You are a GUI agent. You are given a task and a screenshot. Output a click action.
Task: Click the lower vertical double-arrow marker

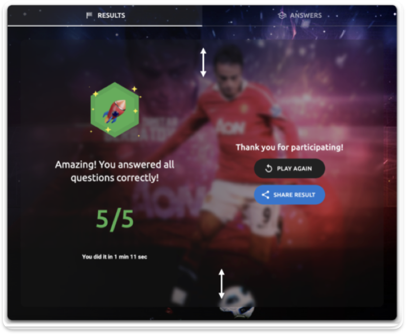pyautogui.click(x=221, y=284)
